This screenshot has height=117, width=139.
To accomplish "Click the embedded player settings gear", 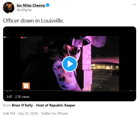I will click(x=131, y=91).
